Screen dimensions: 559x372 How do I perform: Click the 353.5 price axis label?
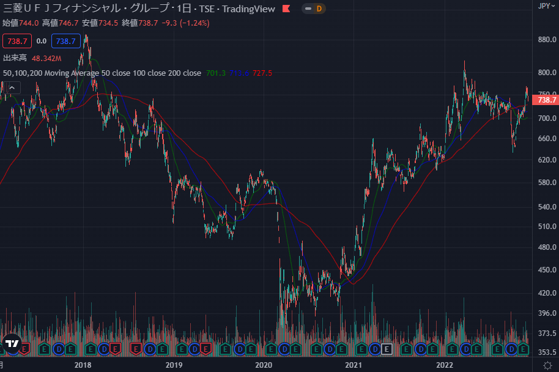click(547, 352)
